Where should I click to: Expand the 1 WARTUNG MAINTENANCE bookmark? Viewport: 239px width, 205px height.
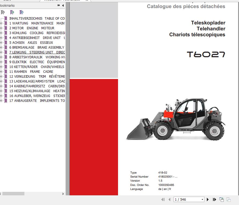pos(1,23)
